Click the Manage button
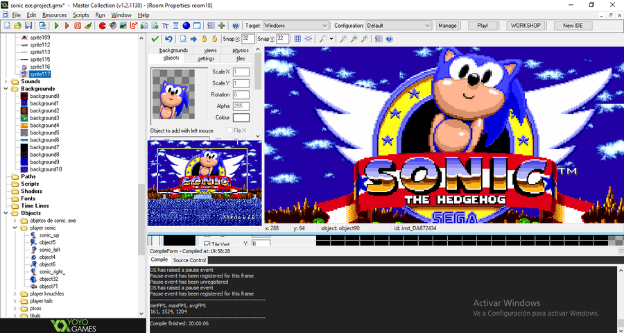This screenshot has height=333, width=624. 447,26
